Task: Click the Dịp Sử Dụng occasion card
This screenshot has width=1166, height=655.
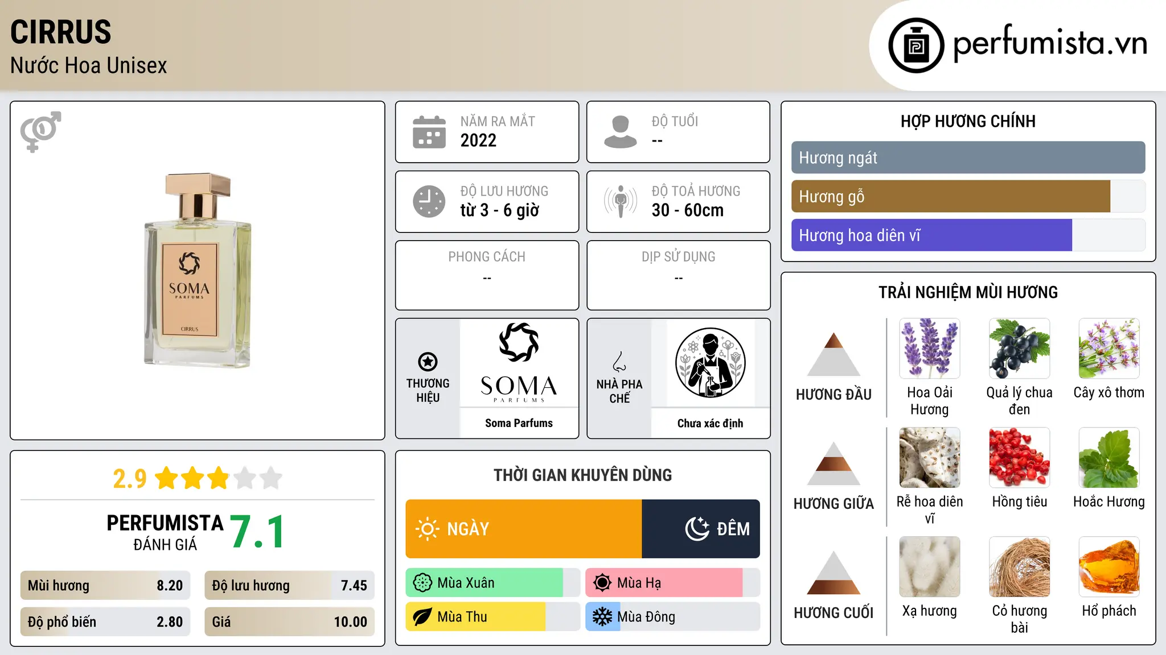Action: point(679,275)
